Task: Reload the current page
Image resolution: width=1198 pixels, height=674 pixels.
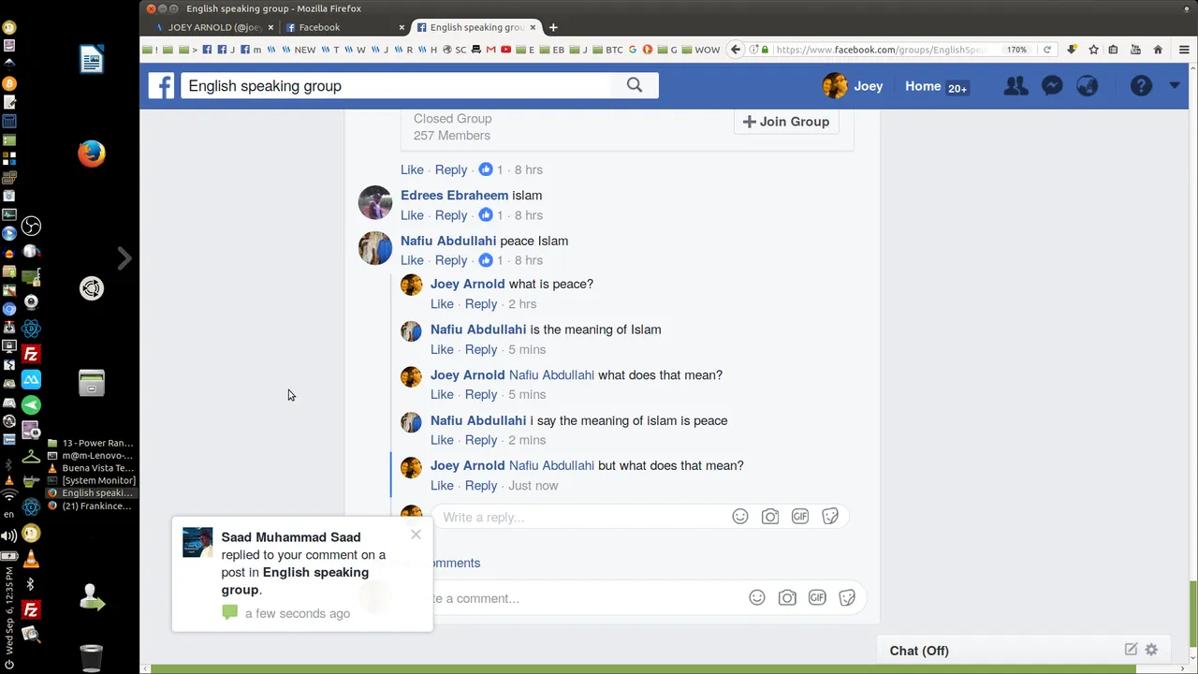Action: pyautogui.click(x=1047, y=50)
